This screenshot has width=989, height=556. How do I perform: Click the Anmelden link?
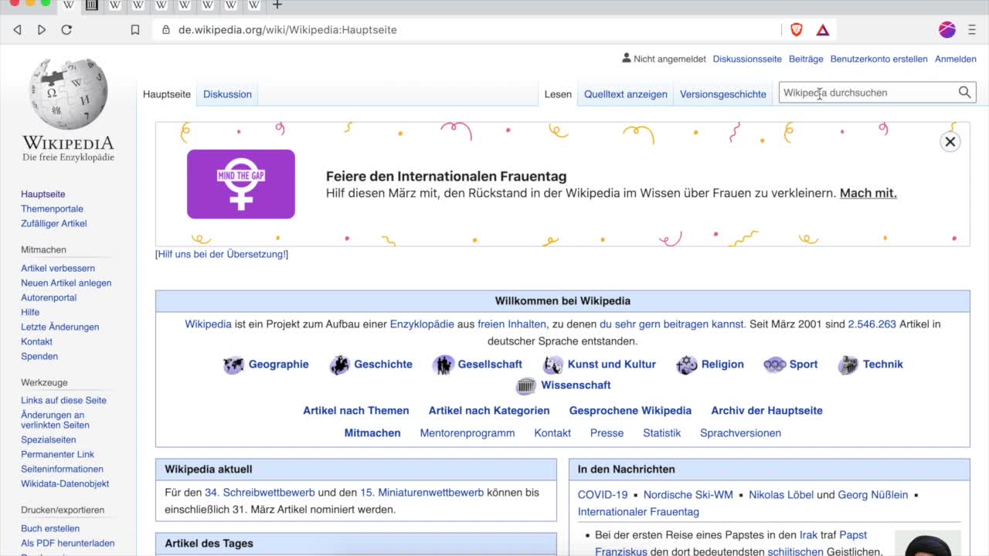click(x=956, y=59)
